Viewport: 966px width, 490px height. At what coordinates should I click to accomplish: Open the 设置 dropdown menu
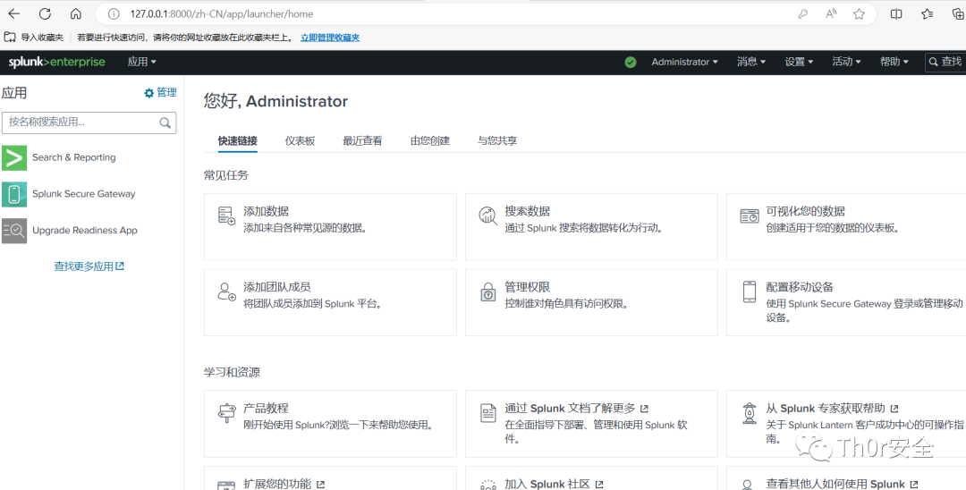(x=799, y=62)
